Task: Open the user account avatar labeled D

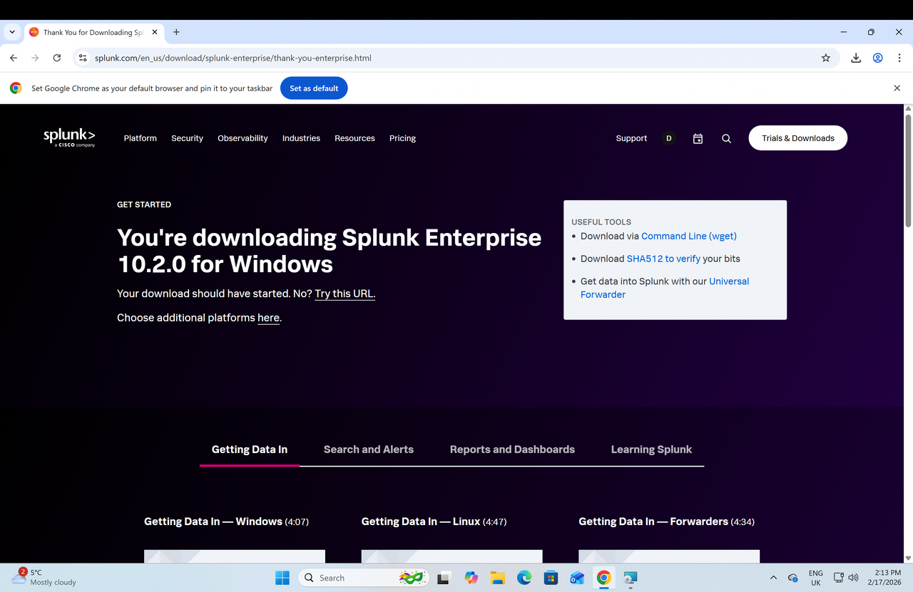Action: coord(668,138)
